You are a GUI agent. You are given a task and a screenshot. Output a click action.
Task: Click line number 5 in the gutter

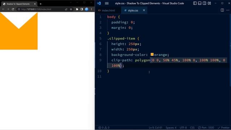coord(100,39)
